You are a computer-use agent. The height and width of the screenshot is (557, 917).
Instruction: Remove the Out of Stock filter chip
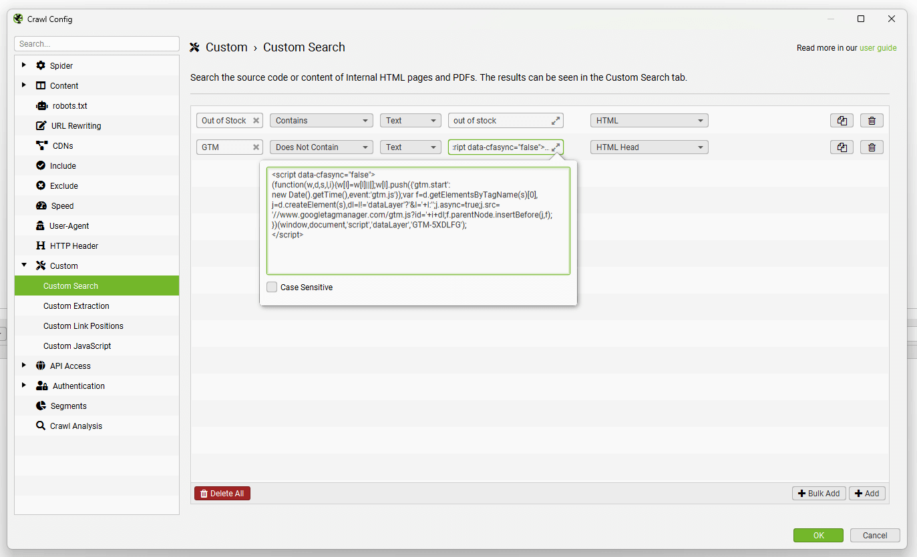[x=255, y=120]
